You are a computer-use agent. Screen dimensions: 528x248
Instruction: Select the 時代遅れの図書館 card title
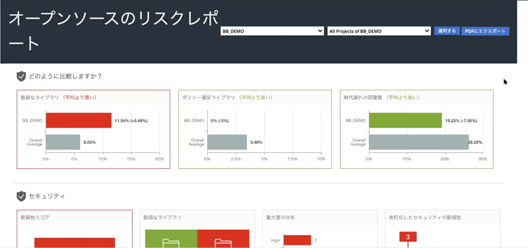[x=363, y=98]
